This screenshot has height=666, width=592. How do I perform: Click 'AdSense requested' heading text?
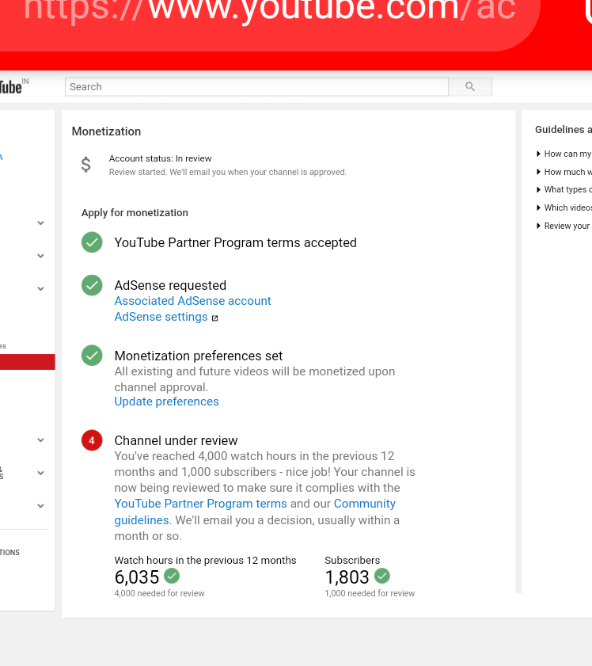171,285
